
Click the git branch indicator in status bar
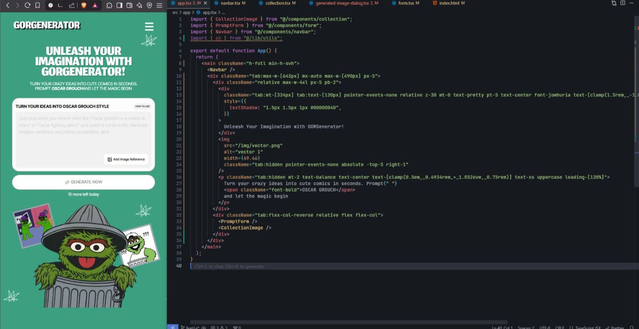tap(191, 326)
